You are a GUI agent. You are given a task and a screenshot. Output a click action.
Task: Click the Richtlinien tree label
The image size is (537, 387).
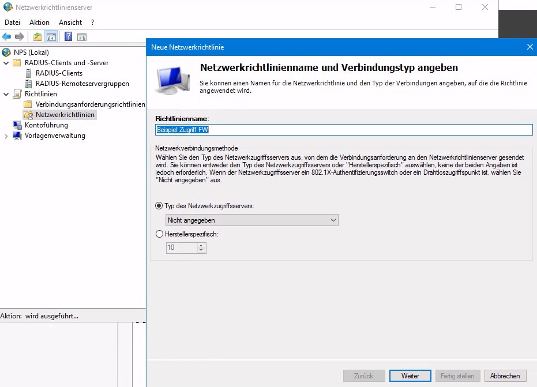[41, 94]
